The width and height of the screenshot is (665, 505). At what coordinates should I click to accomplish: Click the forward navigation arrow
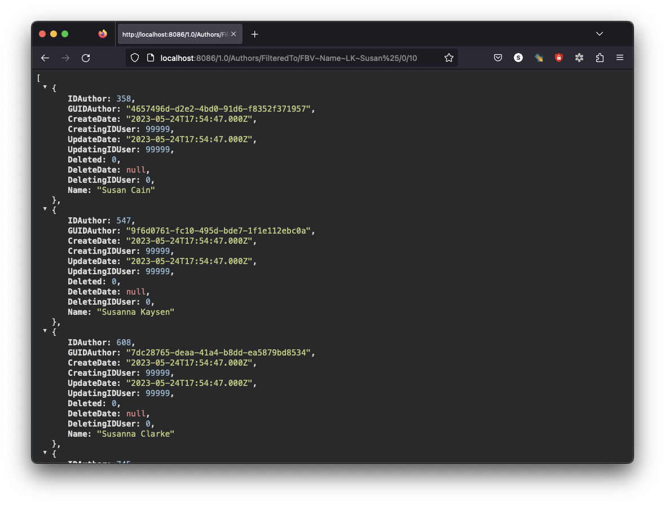click(65, 58)
